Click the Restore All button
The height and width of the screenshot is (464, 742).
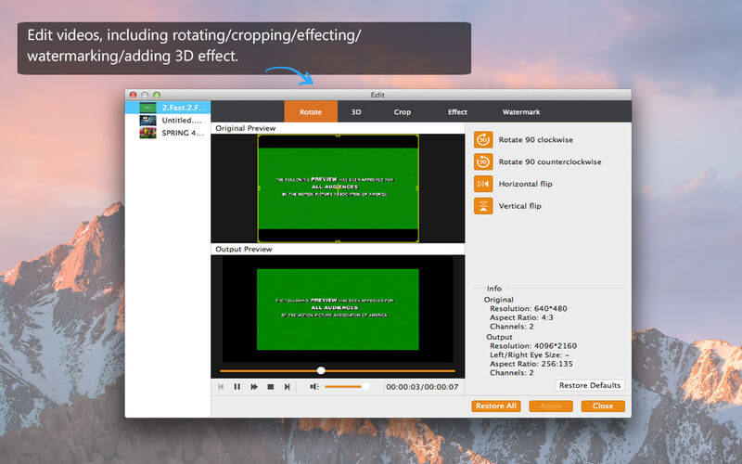click(496, 406)
